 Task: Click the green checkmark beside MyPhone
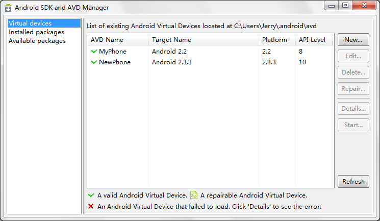pos(94,52)
